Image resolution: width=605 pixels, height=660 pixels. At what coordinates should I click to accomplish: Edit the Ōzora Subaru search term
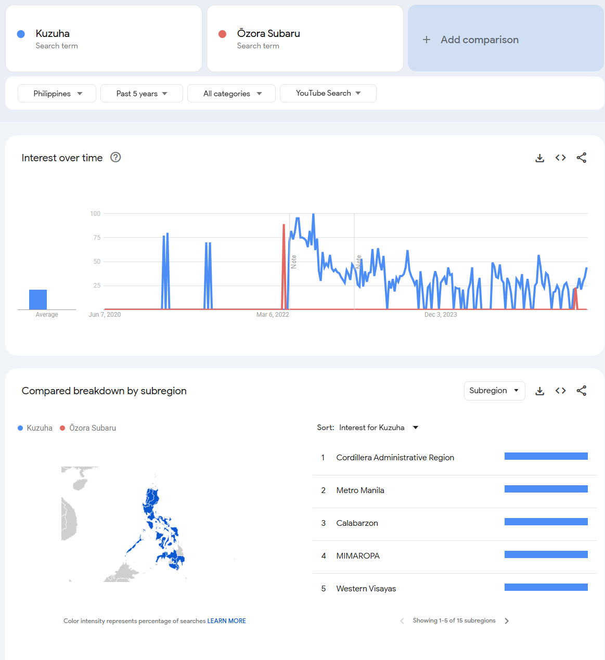268,34
